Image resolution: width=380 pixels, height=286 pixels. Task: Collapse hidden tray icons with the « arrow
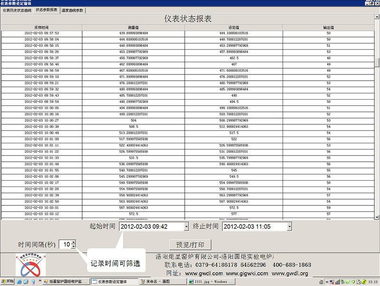pos(327,281)
